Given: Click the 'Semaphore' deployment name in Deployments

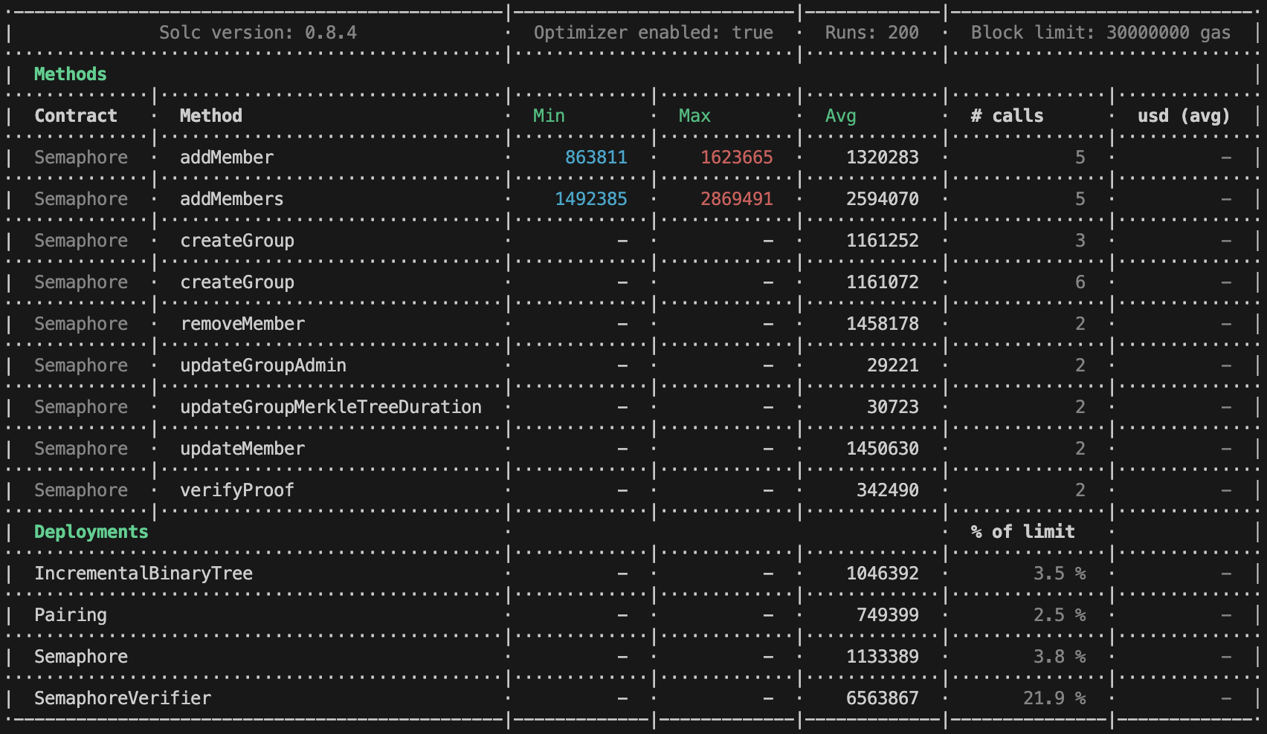Looking at the screenshot, I should [81, 657].
